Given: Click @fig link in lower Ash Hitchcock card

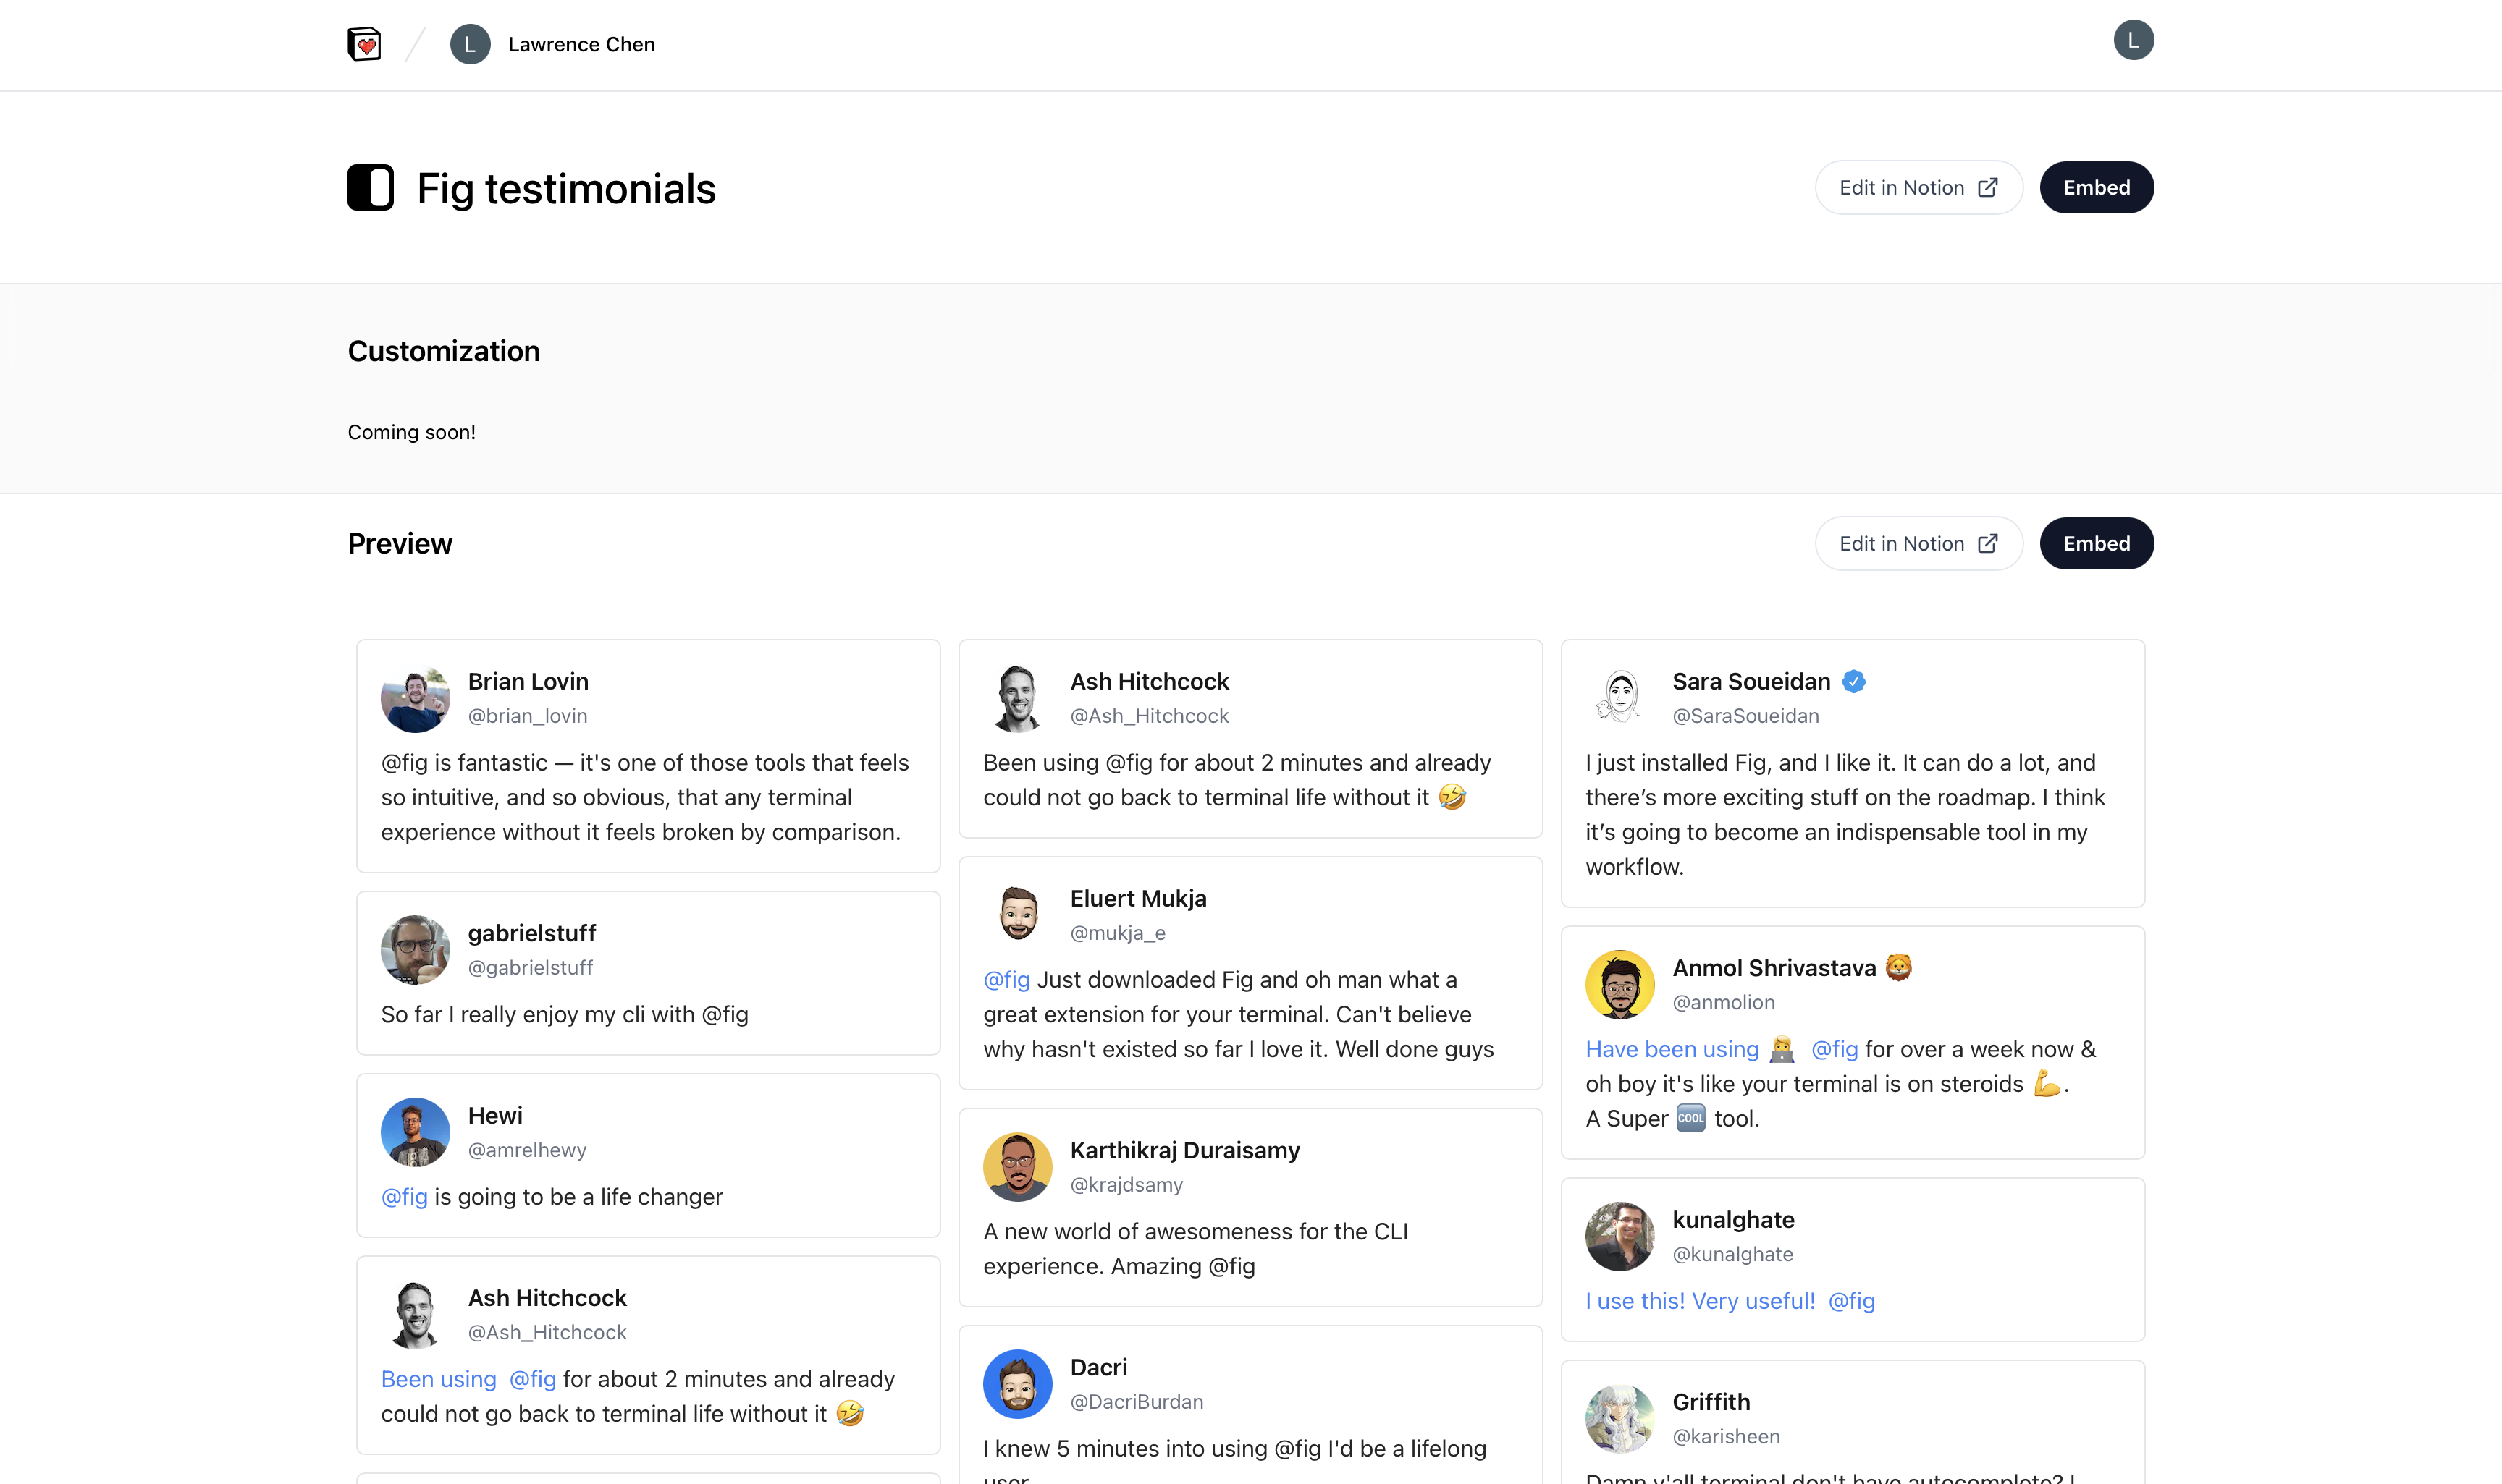Looking at the screenshot, I should point(532,1379).
